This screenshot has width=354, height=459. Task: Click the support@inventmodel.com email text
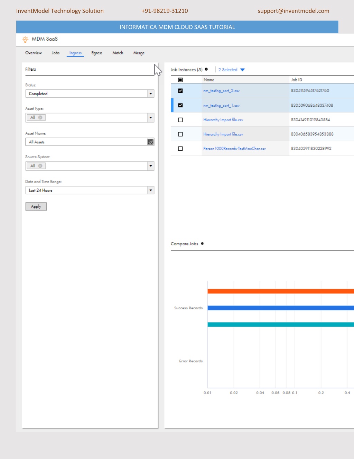(294, 11)
